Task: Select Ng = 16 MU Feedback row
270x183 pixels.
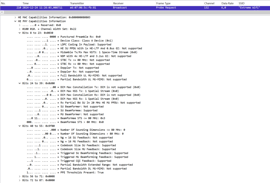Action: click(70, 142)
